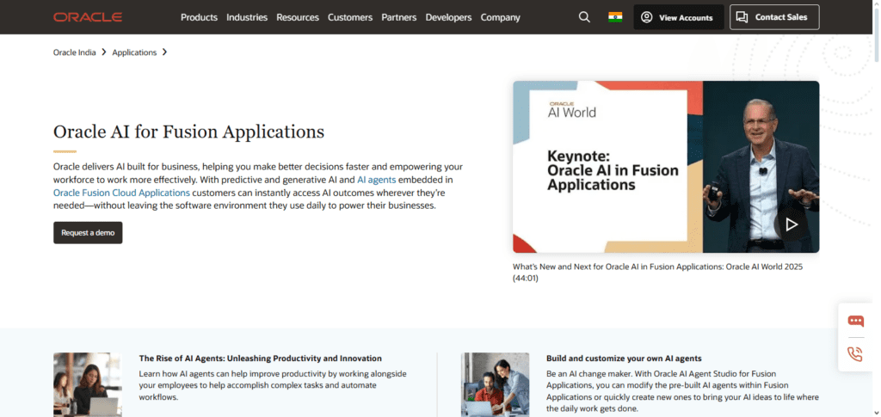Open the Customers menu

click(350, 17)
